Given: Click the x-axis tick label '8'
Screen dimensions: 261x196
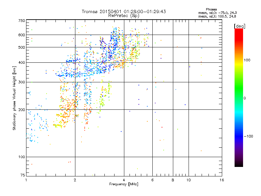Looking at the screenshot, I should (x=173, y=180).
